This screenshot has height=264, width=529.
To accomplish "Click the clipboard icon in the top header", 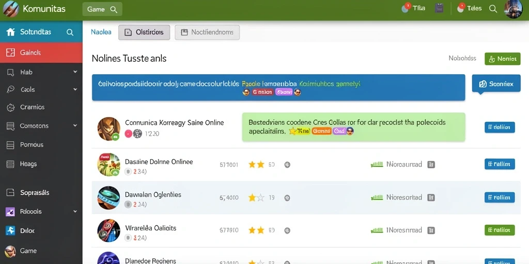I will [x=439, y=8].
